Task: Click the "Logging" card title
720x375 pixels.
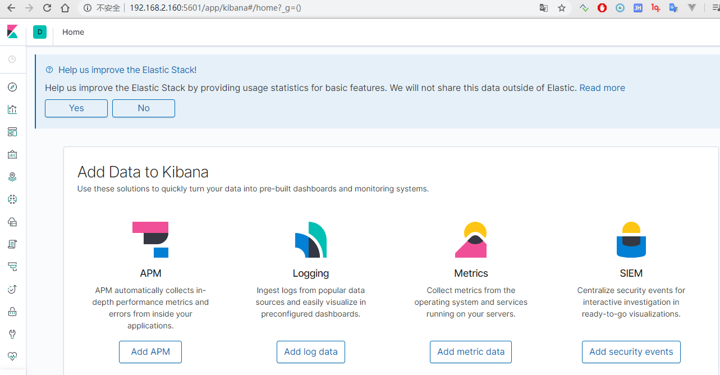Action: 311,273
